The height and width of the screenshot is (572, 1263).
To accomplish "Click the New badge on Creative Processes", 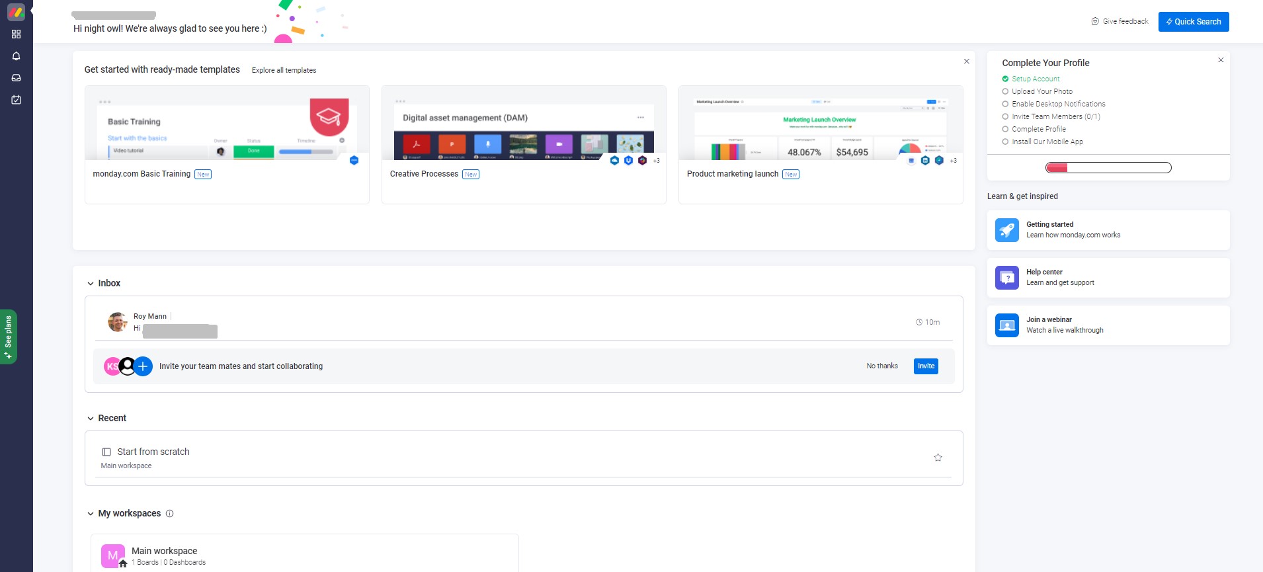I will (x=471, y=175).
